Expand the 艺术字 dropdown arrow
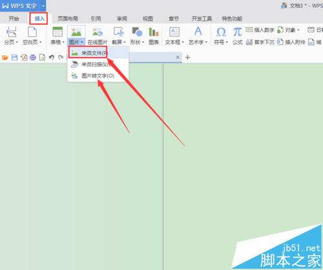323x270 pixels. click(206, 42)
